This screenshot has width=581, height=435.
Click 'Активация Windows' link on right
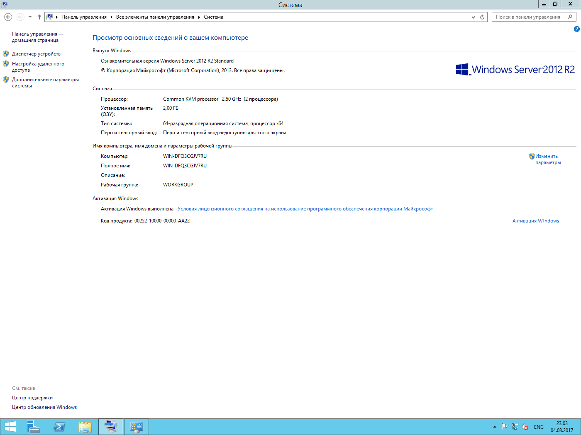tap(536, 221)
